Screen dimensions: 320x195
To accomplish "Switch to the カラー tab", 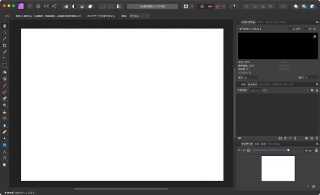I will pos(261,22).
